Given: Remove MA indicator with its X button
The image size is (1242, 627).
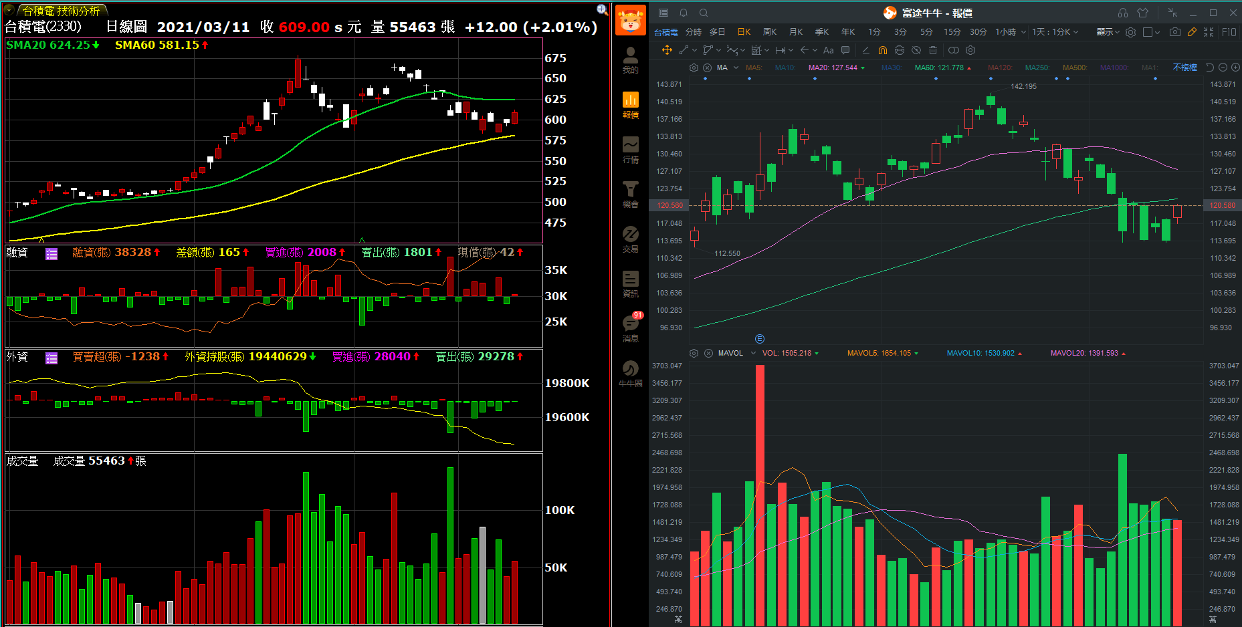Looking at the screenshot, I should click(707, 68).
